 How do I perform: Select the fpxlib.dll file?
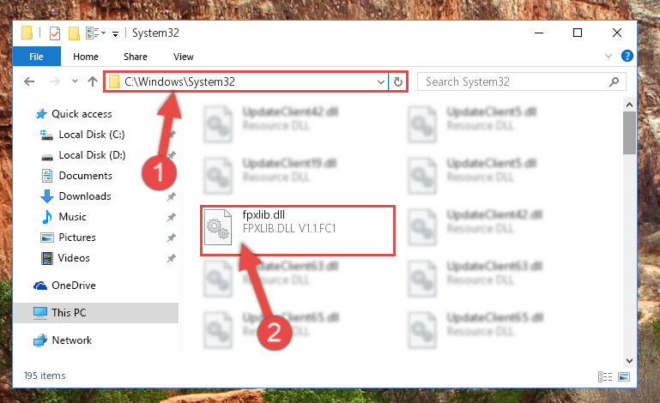point(298,230)
